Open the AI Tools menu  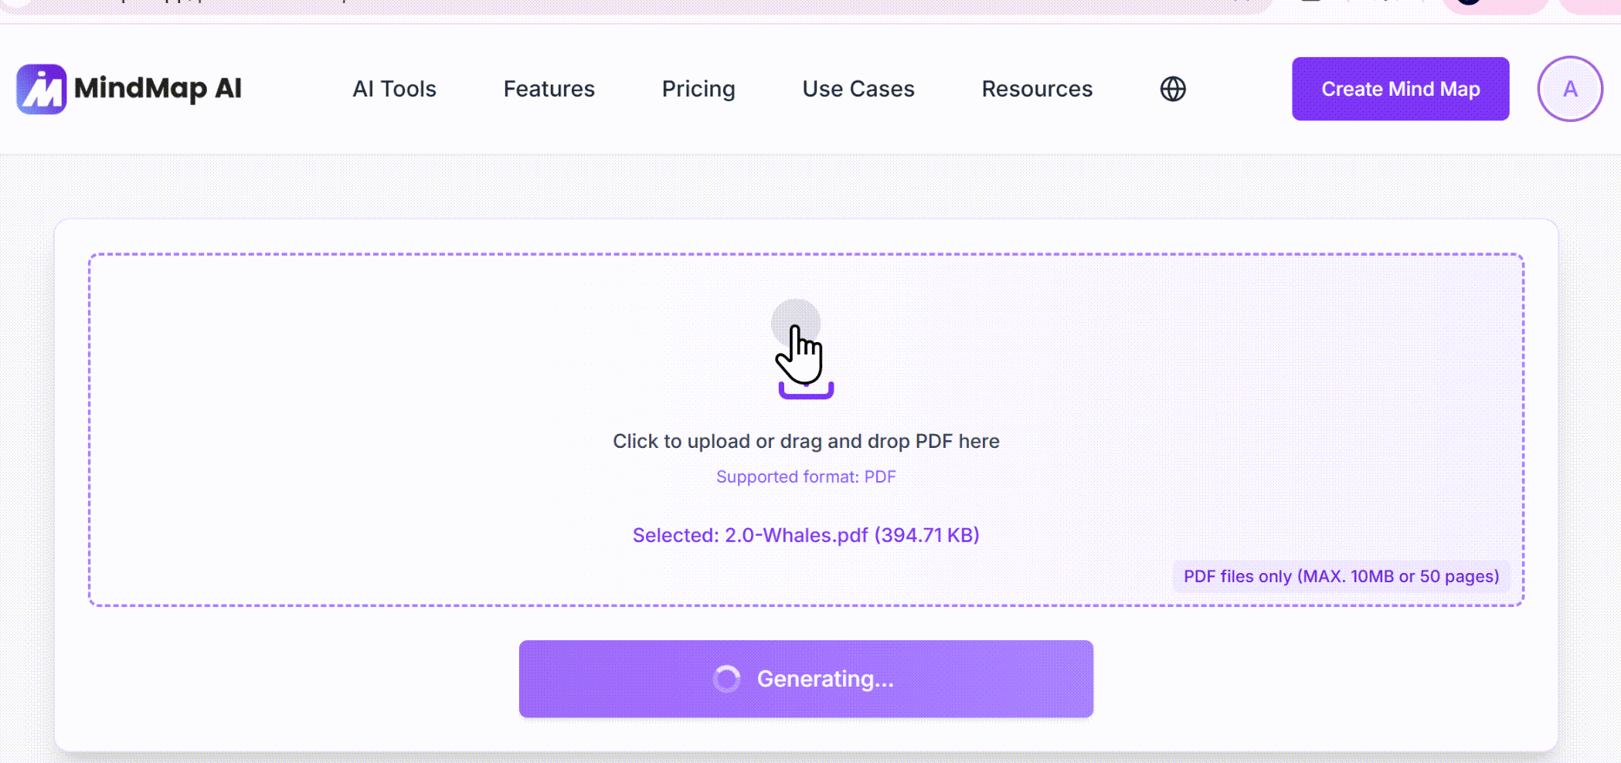(x=395, y=89)
